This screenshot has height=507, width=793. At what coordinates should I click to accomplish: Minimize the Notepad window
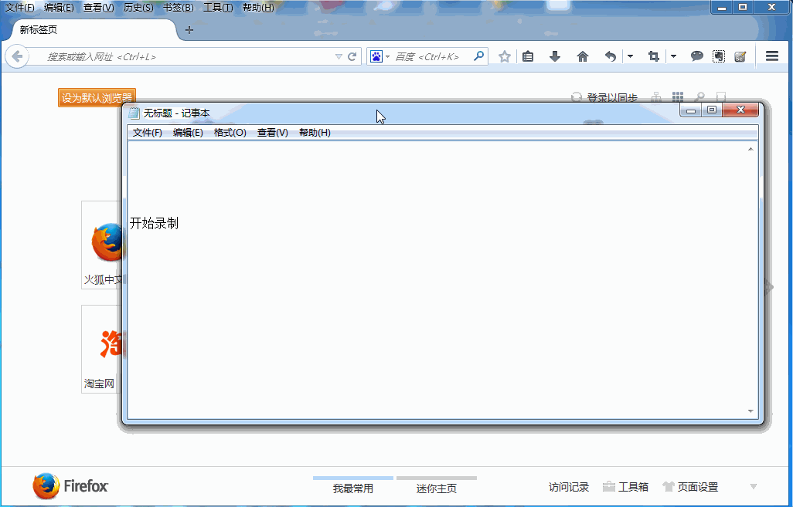pyautogui.click(x=691, y=110)
